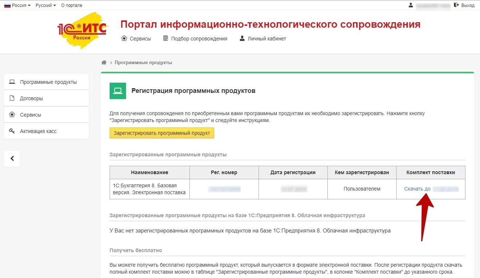Click Регистрация программных продуктов heading
The image size is (480, 278).
(x=193, y=91)
